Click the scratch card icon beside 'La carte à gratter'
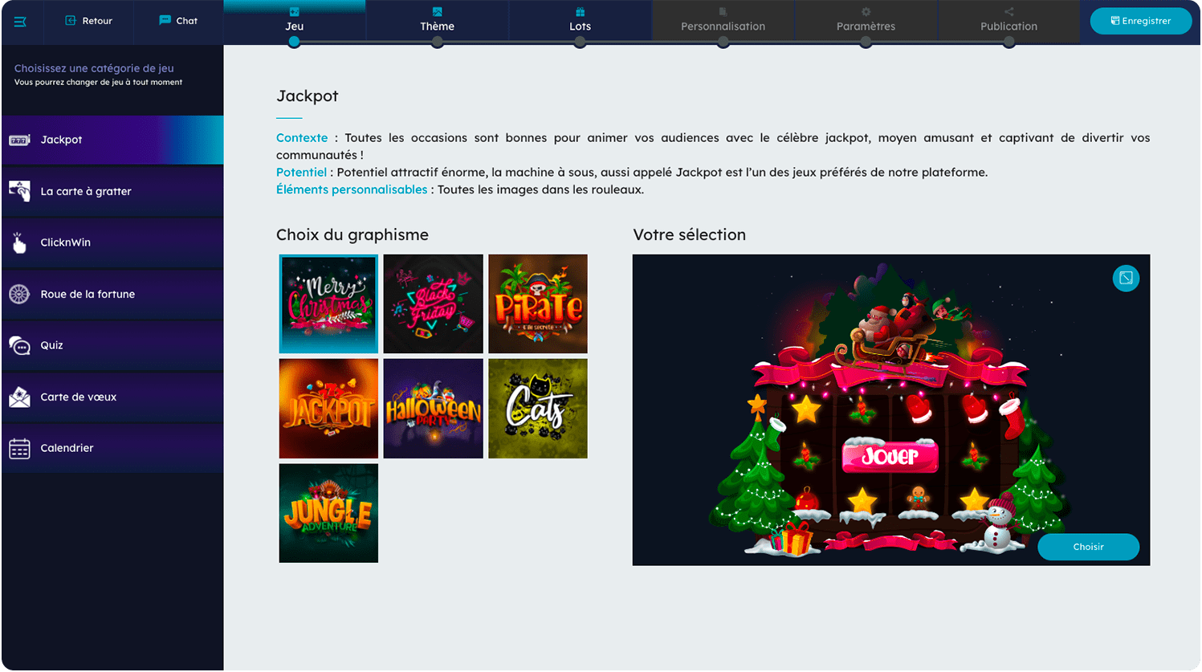This screenshot has width=1202, height=672. tap(19, 190)
